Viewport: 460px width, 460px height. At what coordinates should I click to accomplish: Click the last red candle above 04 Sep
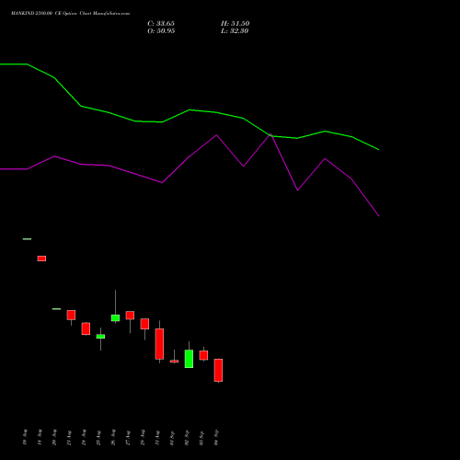[x=218, y=370]
